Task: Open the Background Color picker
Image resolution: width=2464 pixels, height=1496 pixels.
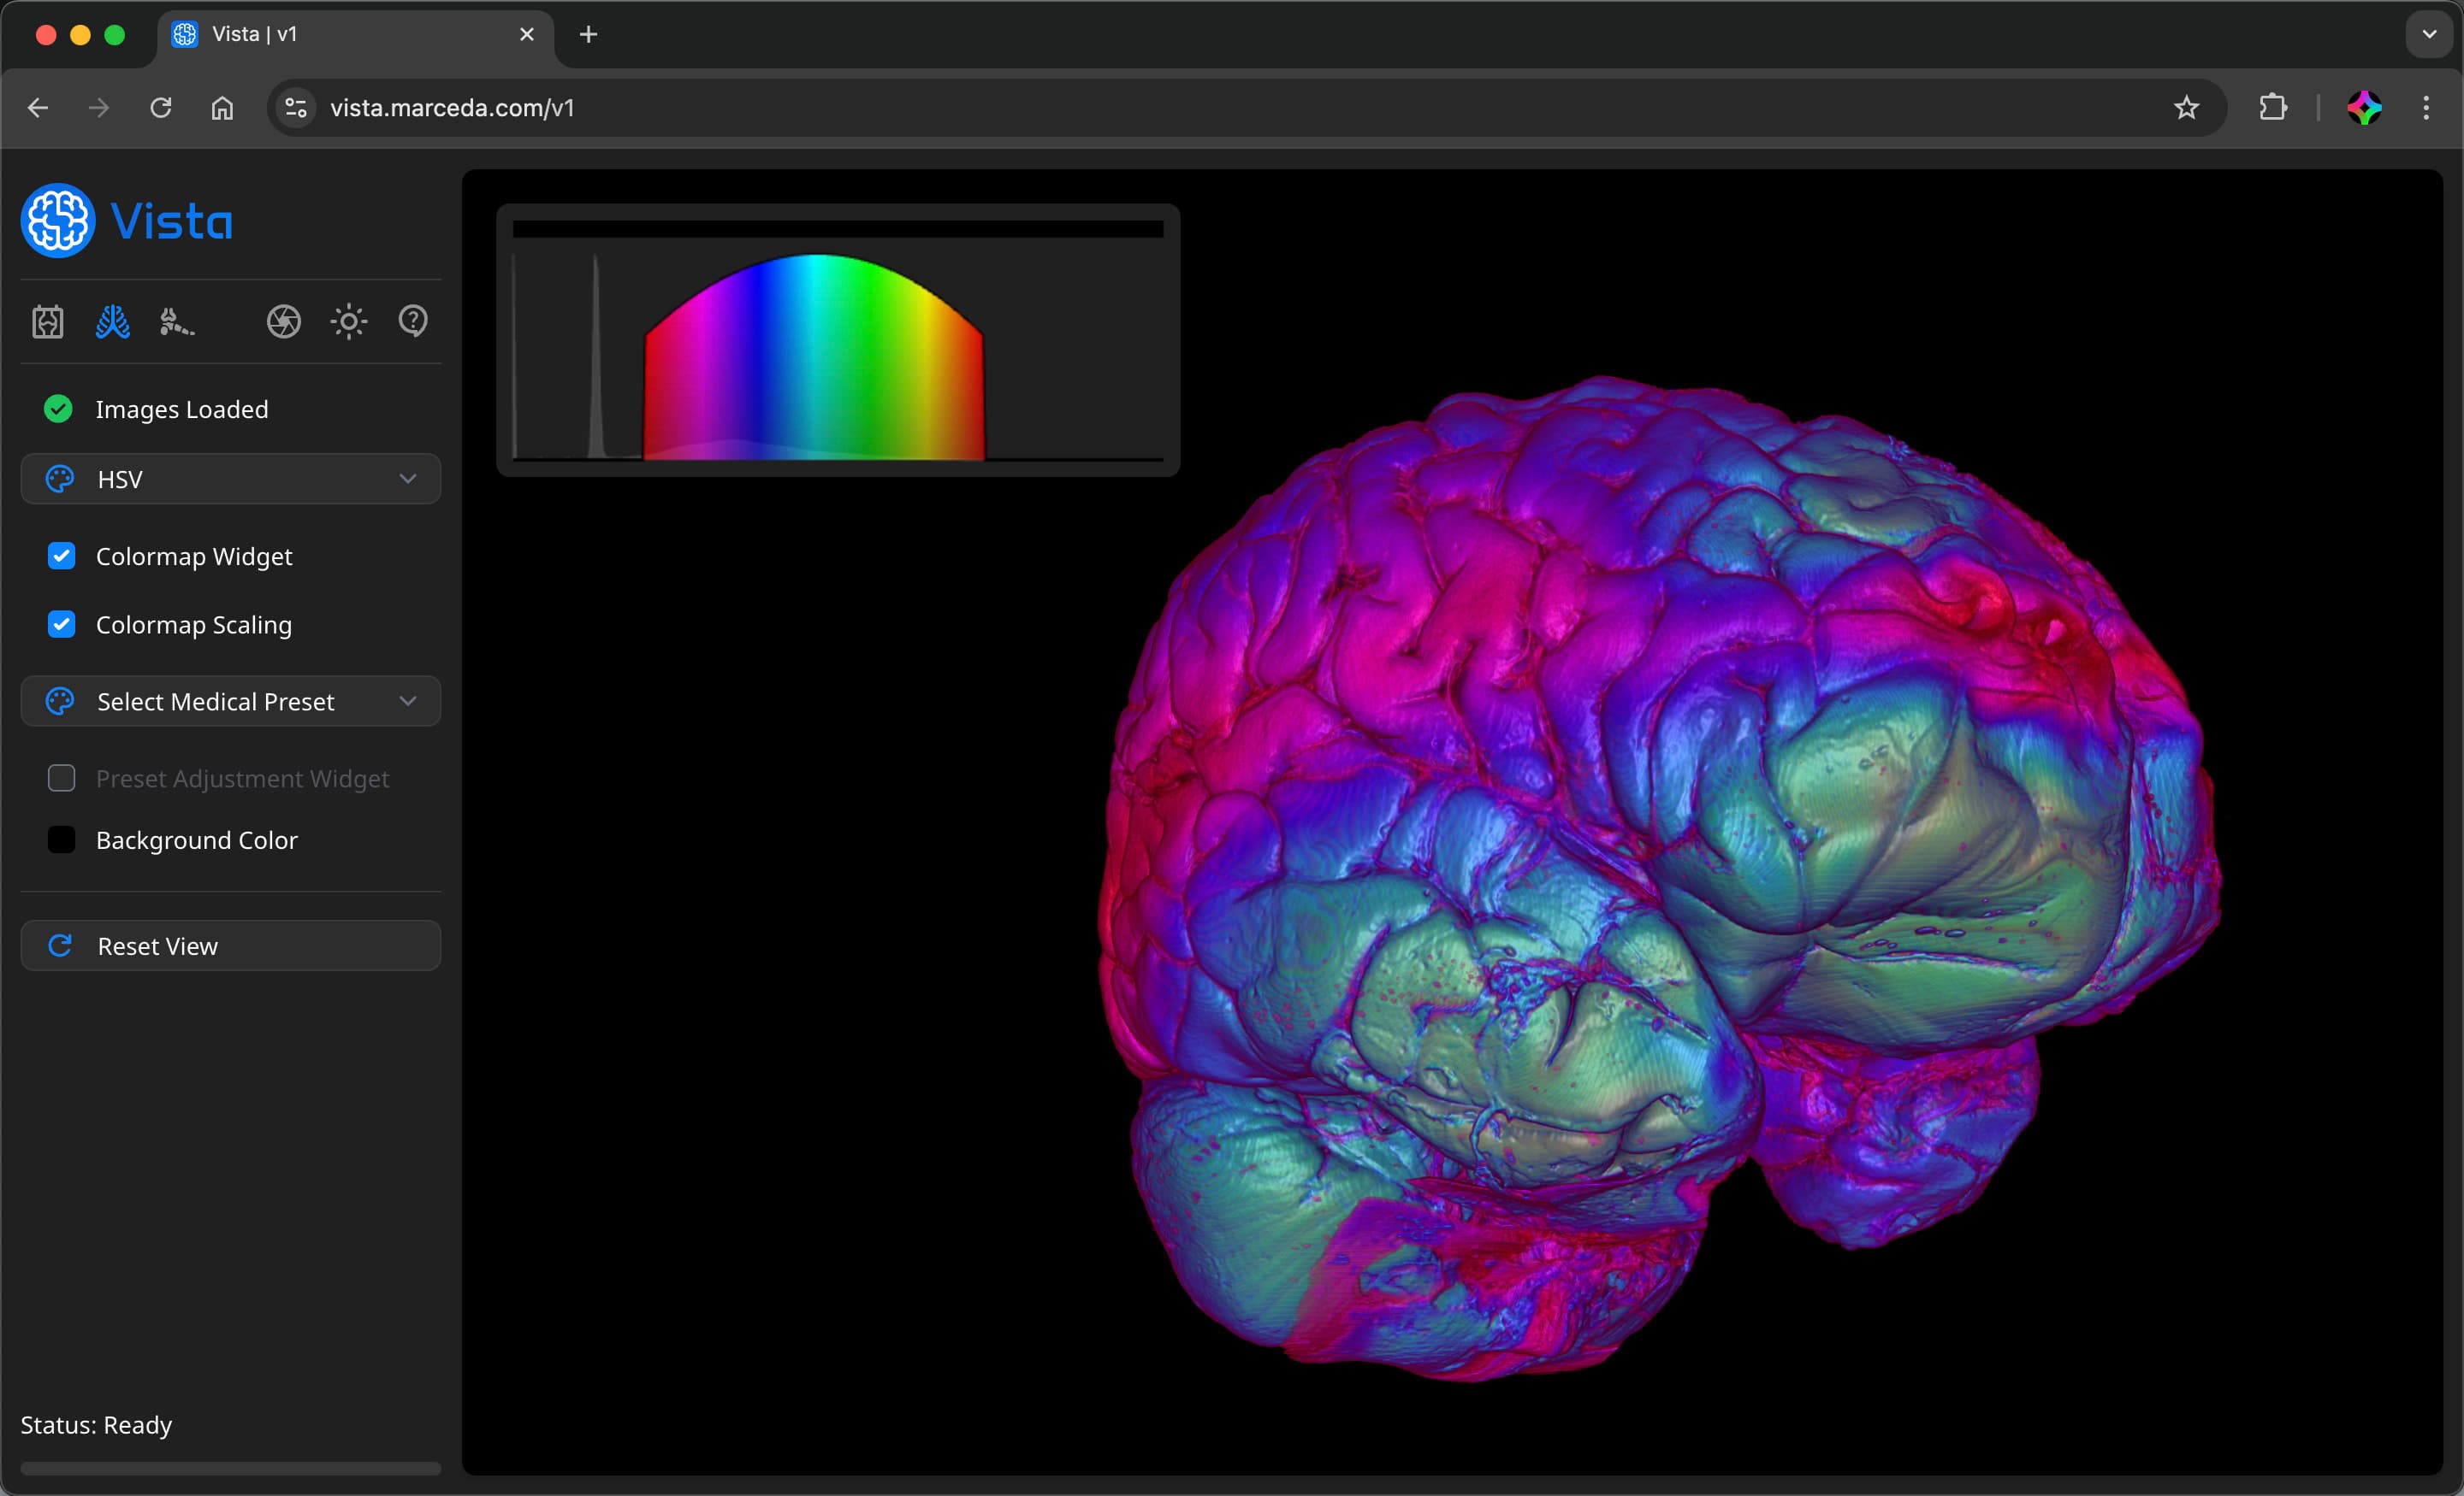Action: (62, 839)
